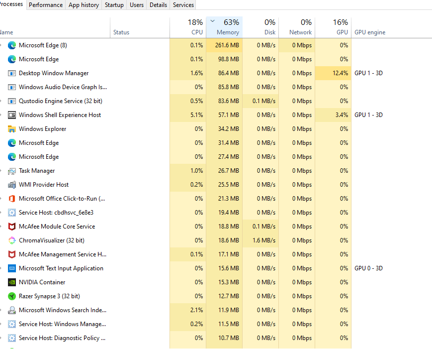Click the 261.6 MB memory cell
Screen dimensions: 432x349
pyautogui.click(x=224, y=45)
